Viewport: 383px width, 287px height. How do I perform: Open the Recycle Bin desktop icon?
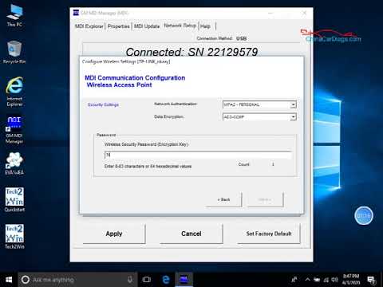[14, 52]
